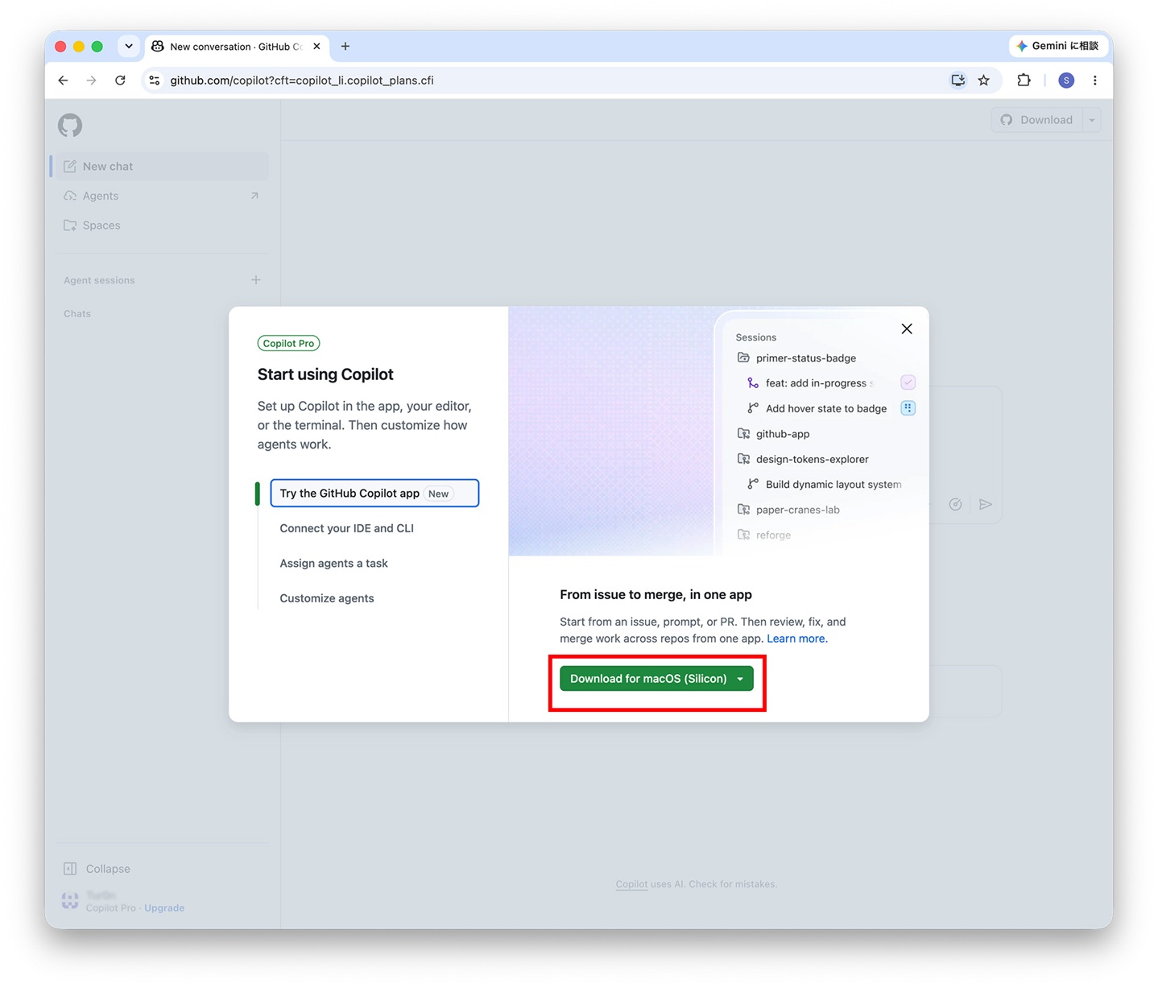Image resolution: width=1158 pixels, height=988 pixels.
Task: Open a new browser tab
Action: tap(345, 47)
